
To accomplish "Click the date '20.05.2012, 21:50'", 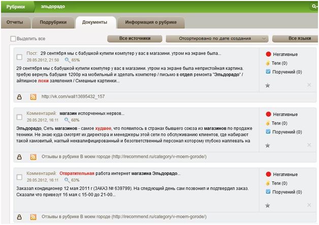I will pyautogui.click(x=43, y=60).
